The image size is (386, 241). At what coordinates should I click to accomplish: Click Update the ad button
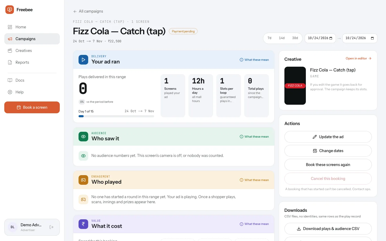click(x=328, y=137)
